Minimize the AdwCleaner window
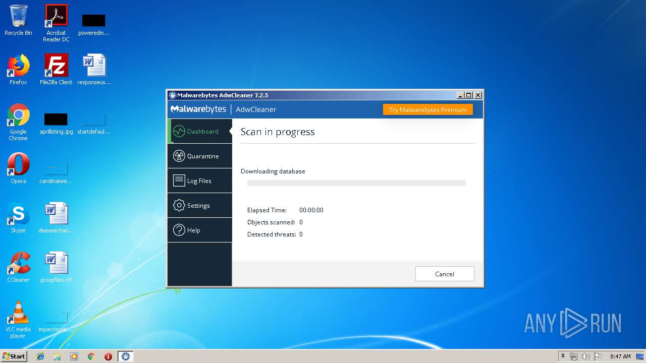This screenshot has width=646, height=363. click(x=460, y=95)
